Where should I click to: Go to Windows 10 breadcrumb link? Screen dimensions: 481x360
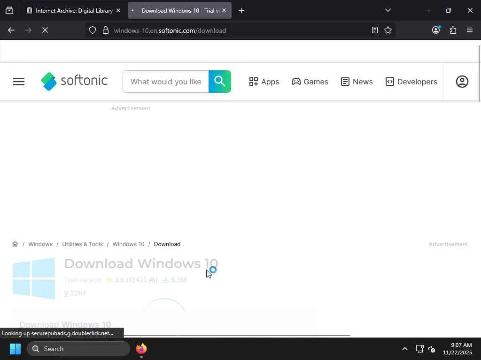point(128,244)
